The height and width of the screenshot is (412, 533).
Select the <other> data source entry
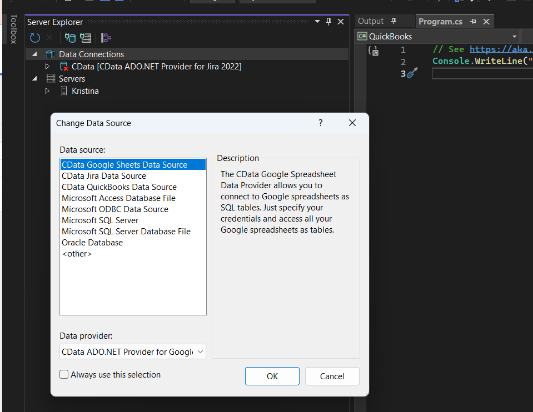click(x=133, y=254)
